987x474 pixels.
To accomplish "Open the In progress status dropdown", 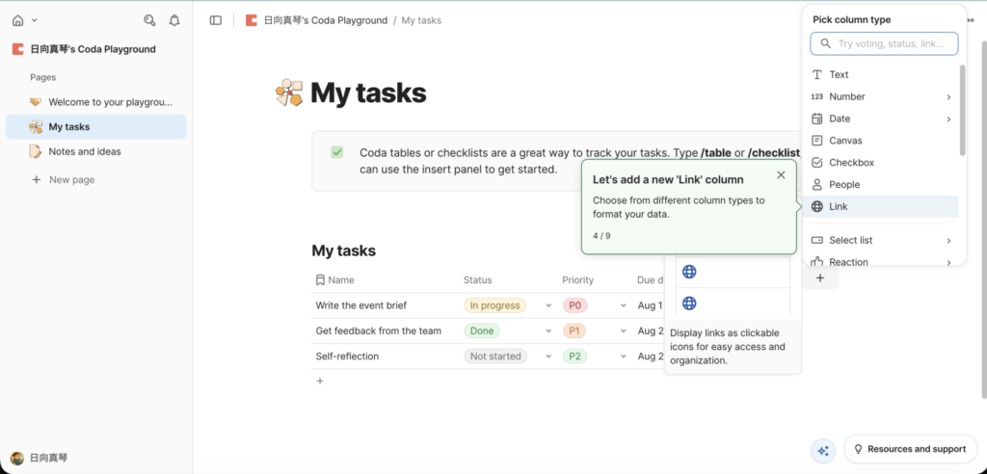I will point(548,305).
